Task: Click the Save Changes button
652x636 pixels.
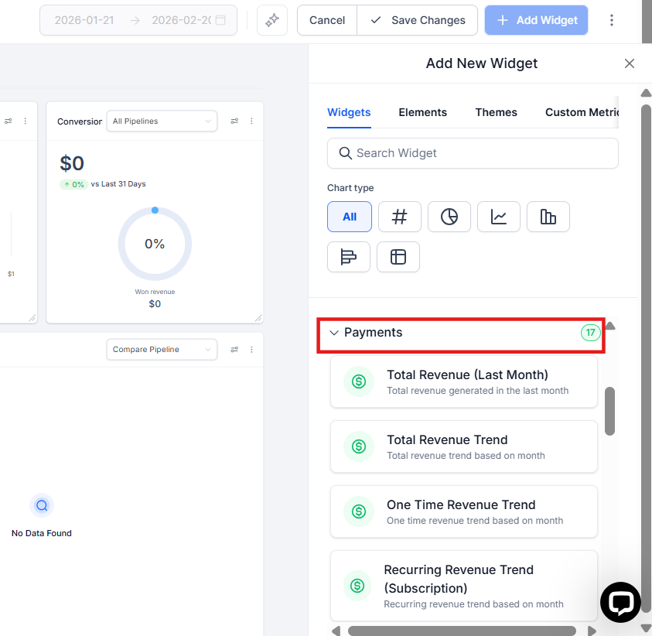Action: (418, 20)
